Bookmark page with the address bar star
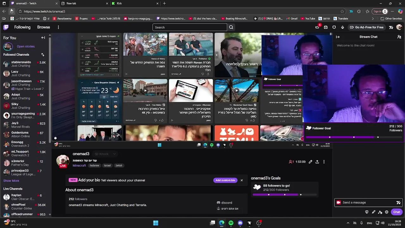 pyautogui.click(x=342, y=11)
